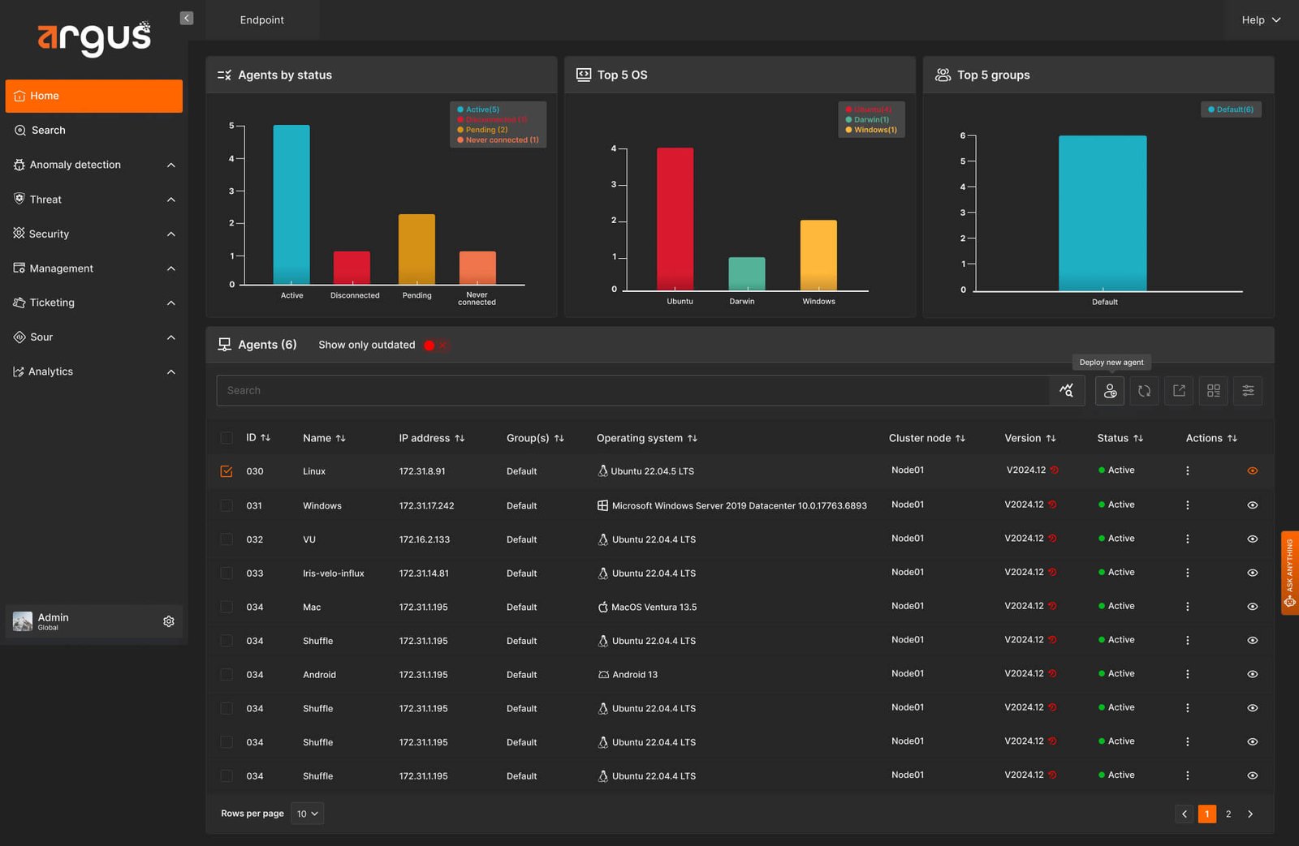Click the Active(5) legend color swatch
Viewport: 1299px width, 846px height.
pos(460,110)
